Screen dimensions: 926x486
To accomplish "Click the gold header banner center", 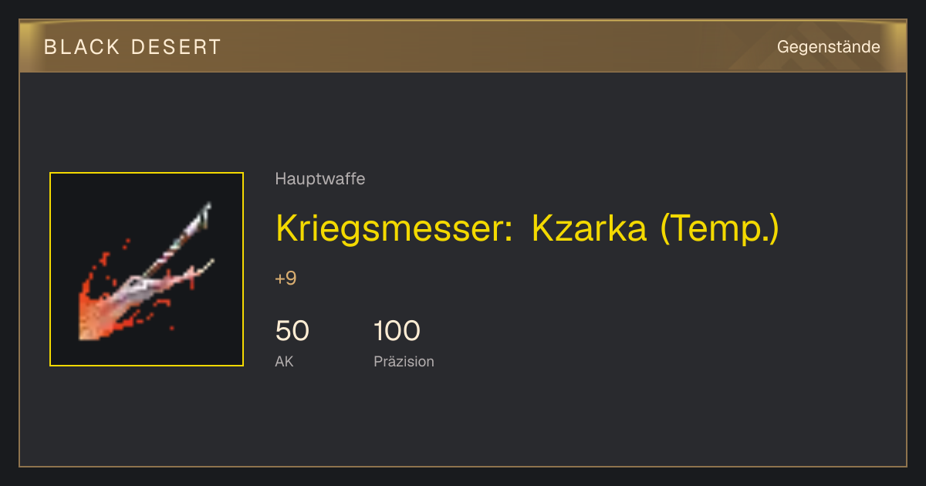I will tap(463, 46).
